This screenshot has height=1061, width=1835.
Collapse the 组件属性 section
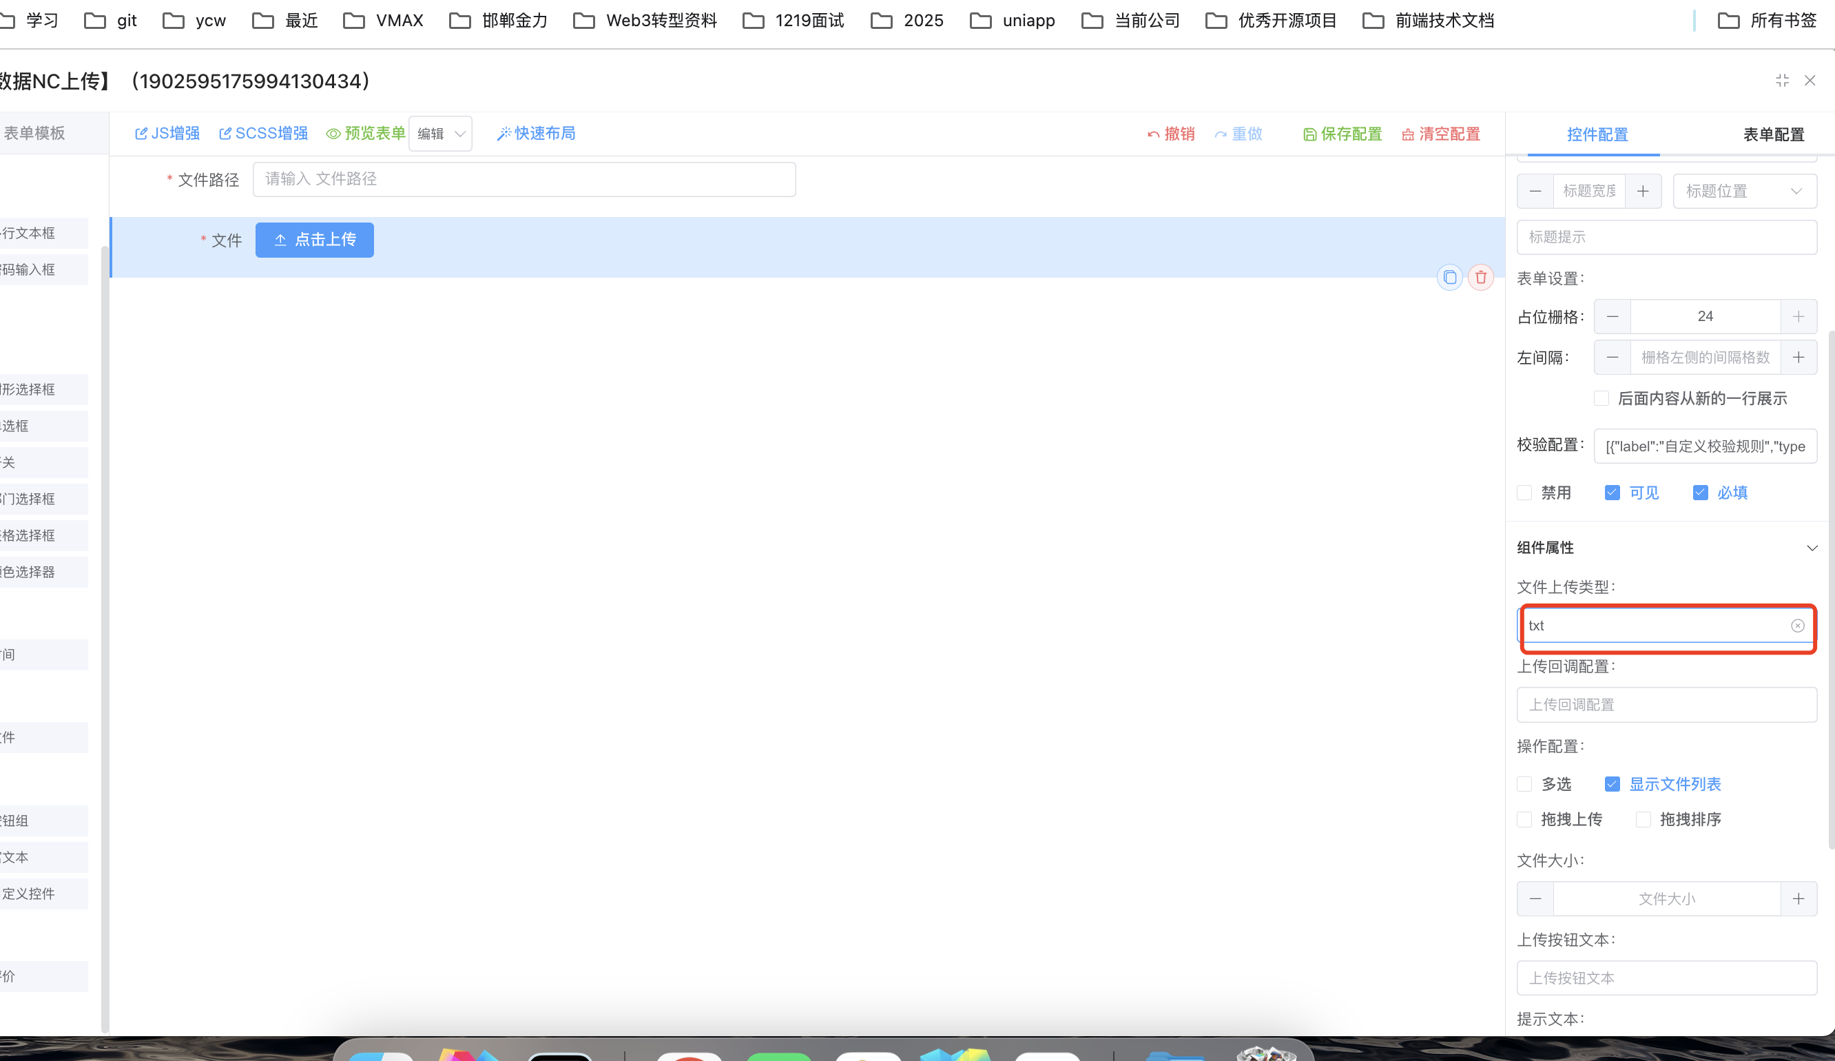[1812, 548]
